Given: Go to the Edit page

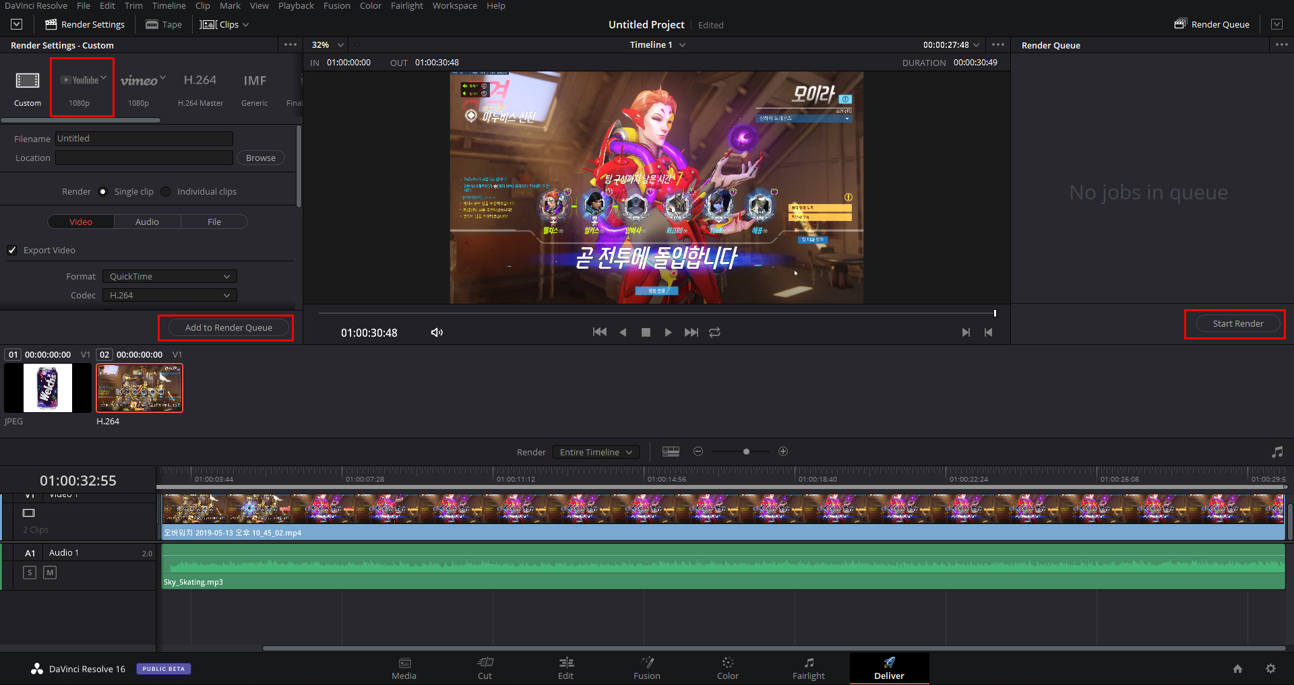Looking at the screenshot, I should click(566, 668).
